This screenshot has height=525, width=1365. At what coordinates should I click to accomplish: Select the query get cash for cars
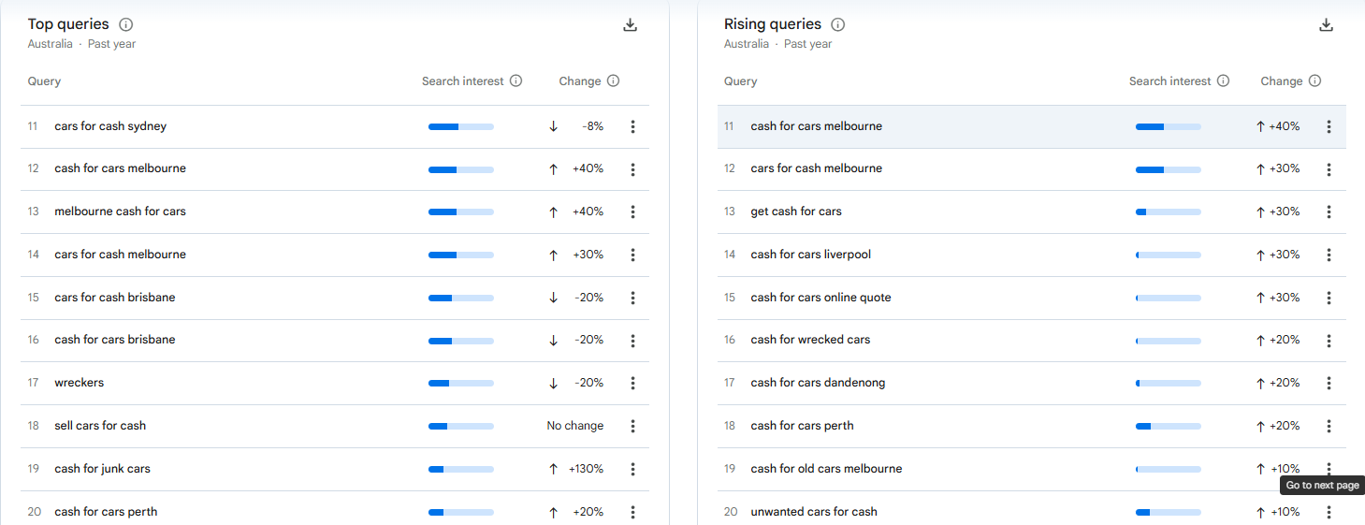coord(796,211)
